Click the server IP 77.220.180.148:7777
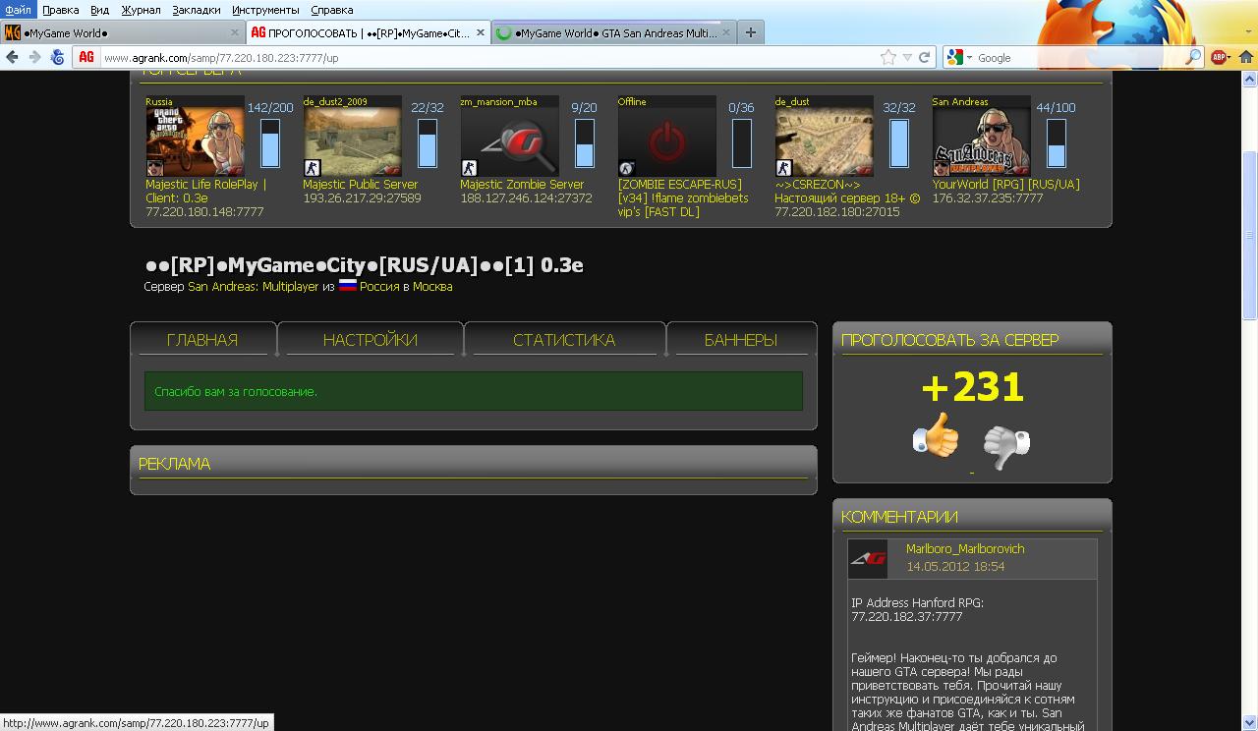The width and height of the screenshot is (1258, 731). (x=204, y=211)
